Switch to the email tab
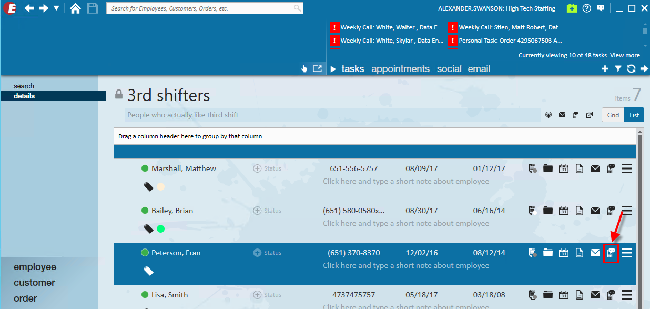The width and height of the screenshot is (650, 309). (x=479, y=69)
